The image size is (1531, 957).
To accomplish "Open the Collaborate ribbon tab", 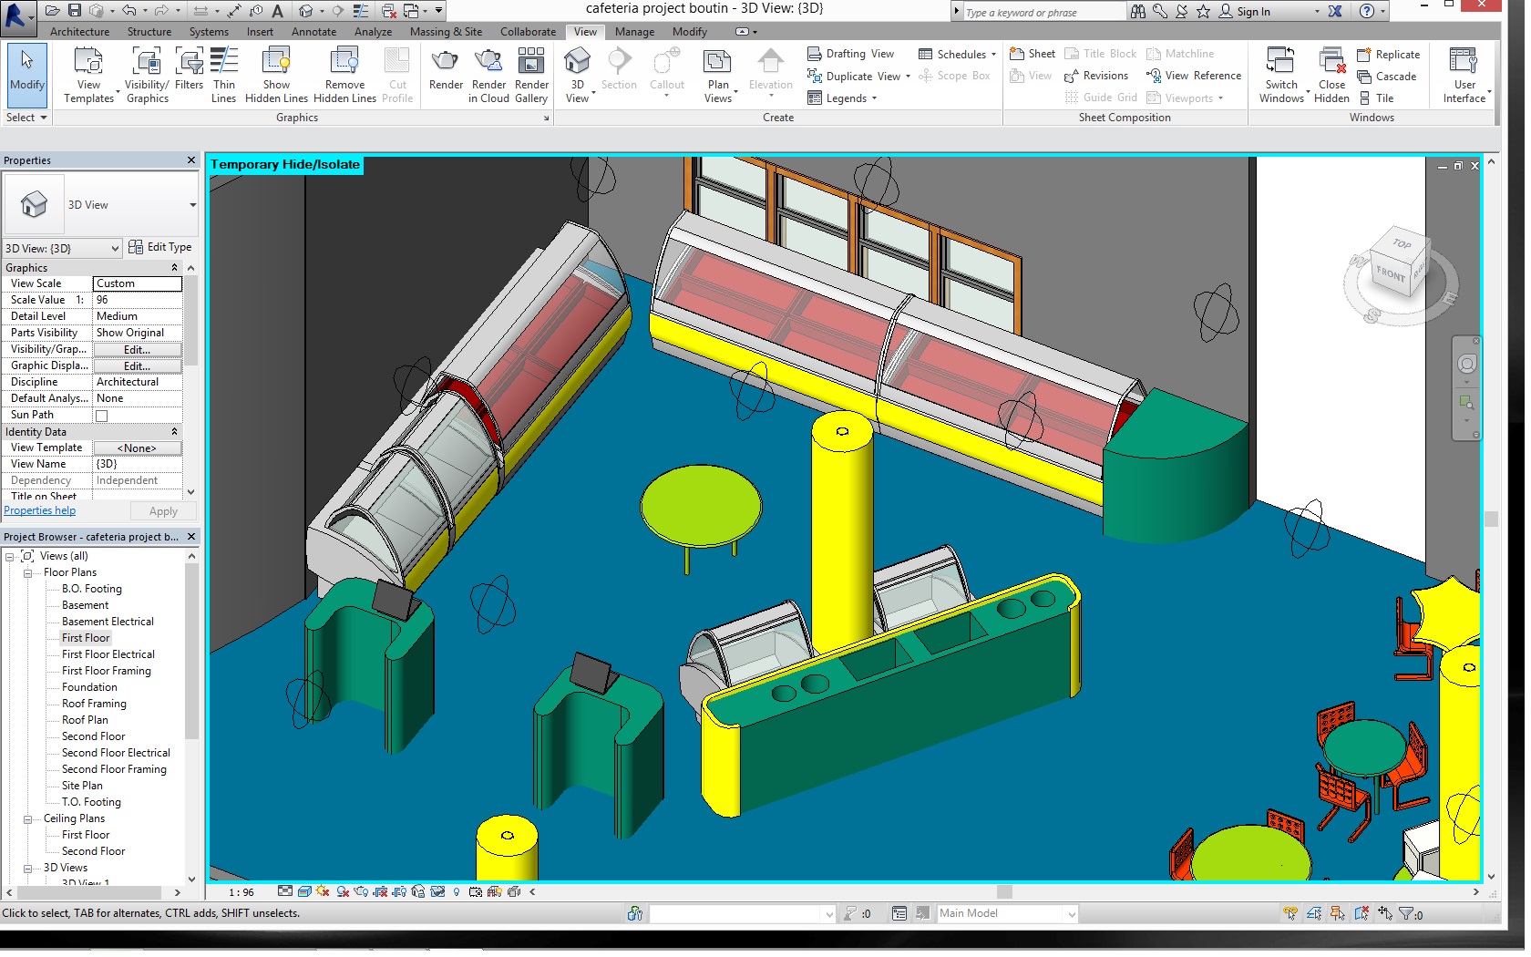I will point(528,32).
